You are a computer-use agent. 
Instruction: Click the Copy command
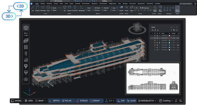[x=88, y=10]
